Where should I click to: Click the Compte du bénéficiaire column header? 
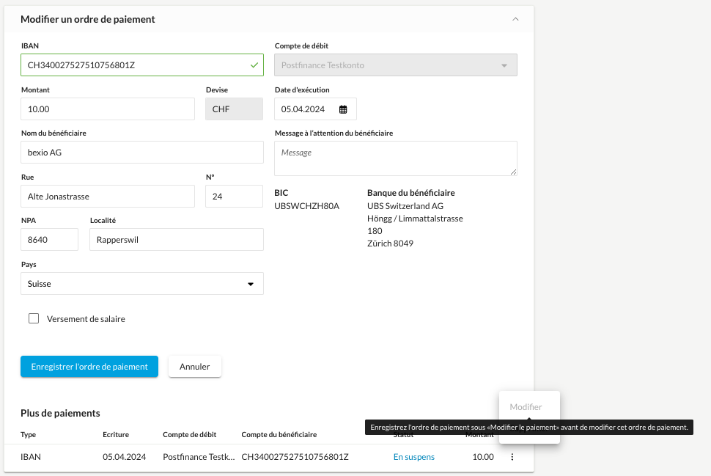point(279,435)
